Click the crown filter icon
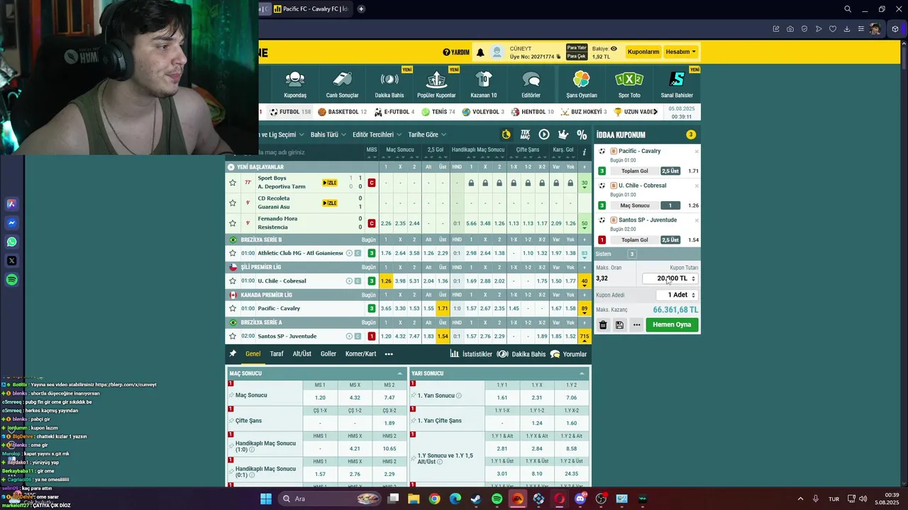The height and width of the screenshot is (510, 908). click(563, 135)
